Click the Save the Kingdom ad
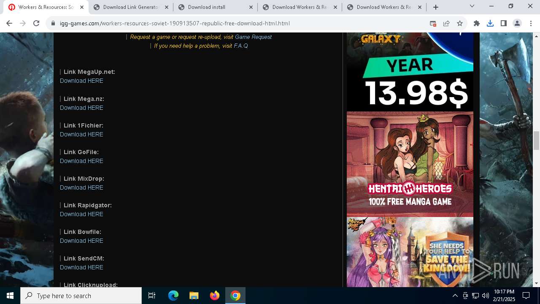540x304 pixels. [x=410, y=252]
